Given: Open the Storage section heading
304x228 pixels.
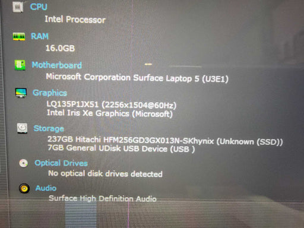Looking at the screenshot, I should tap(49, 128).
